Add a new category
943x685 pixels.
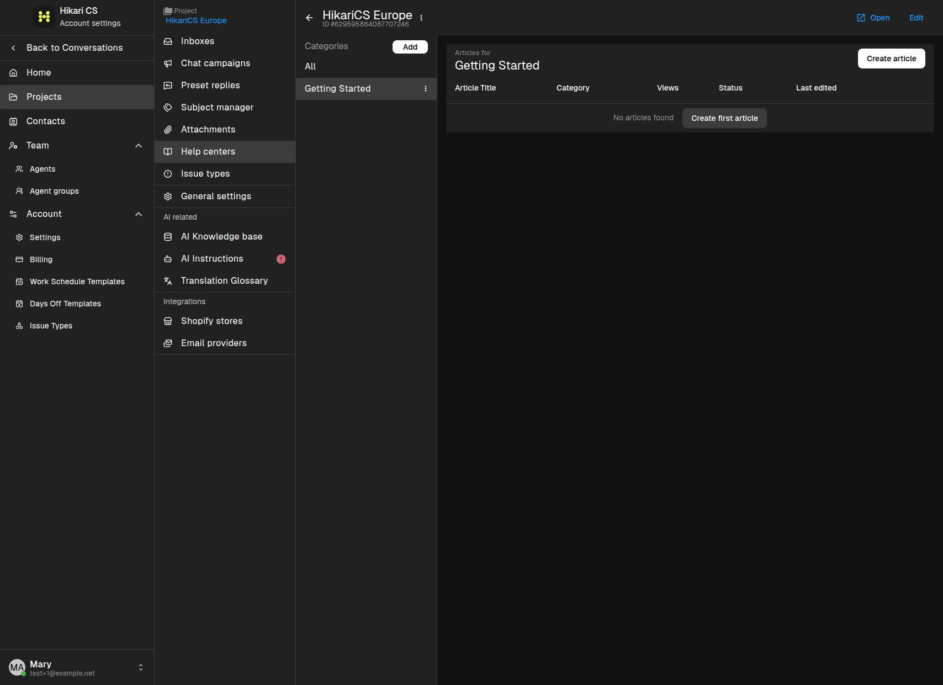pos(410,47)
